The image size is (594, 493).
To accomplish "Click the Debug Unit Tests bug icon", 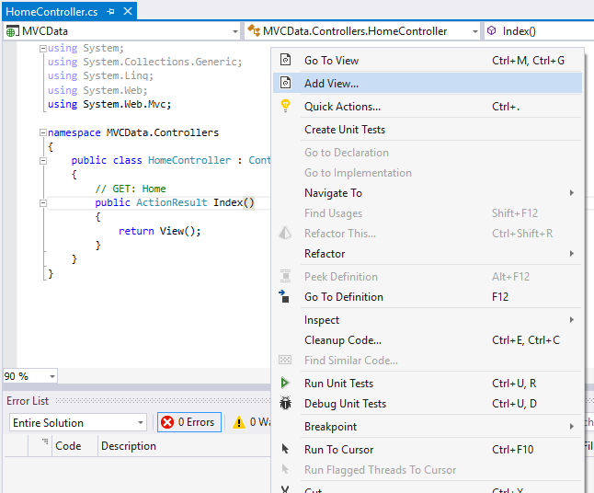I will pos(285,404).
